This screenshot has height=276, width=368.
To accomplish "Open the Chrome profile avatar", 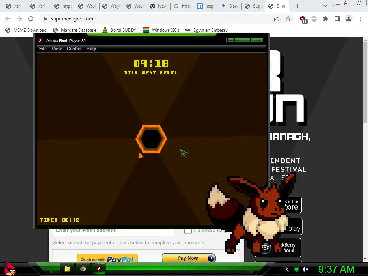I will (x=349, y=19).
